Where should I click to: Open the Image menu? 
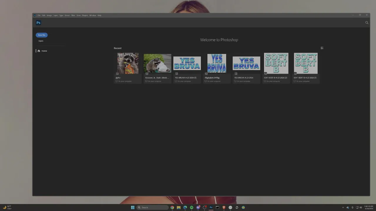(x=49, y=15)
